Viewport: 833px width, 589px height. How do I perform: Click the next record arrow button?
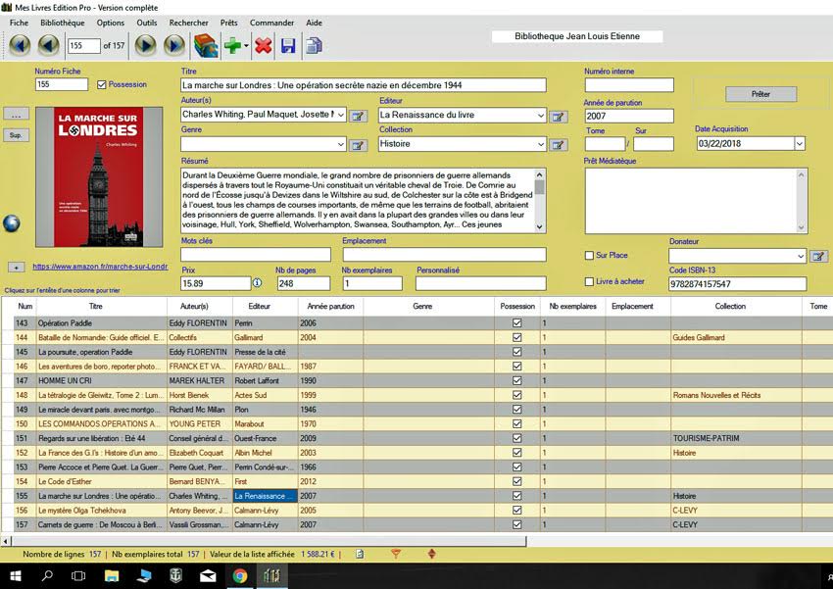pyautogui.click(x=146, y=45)
